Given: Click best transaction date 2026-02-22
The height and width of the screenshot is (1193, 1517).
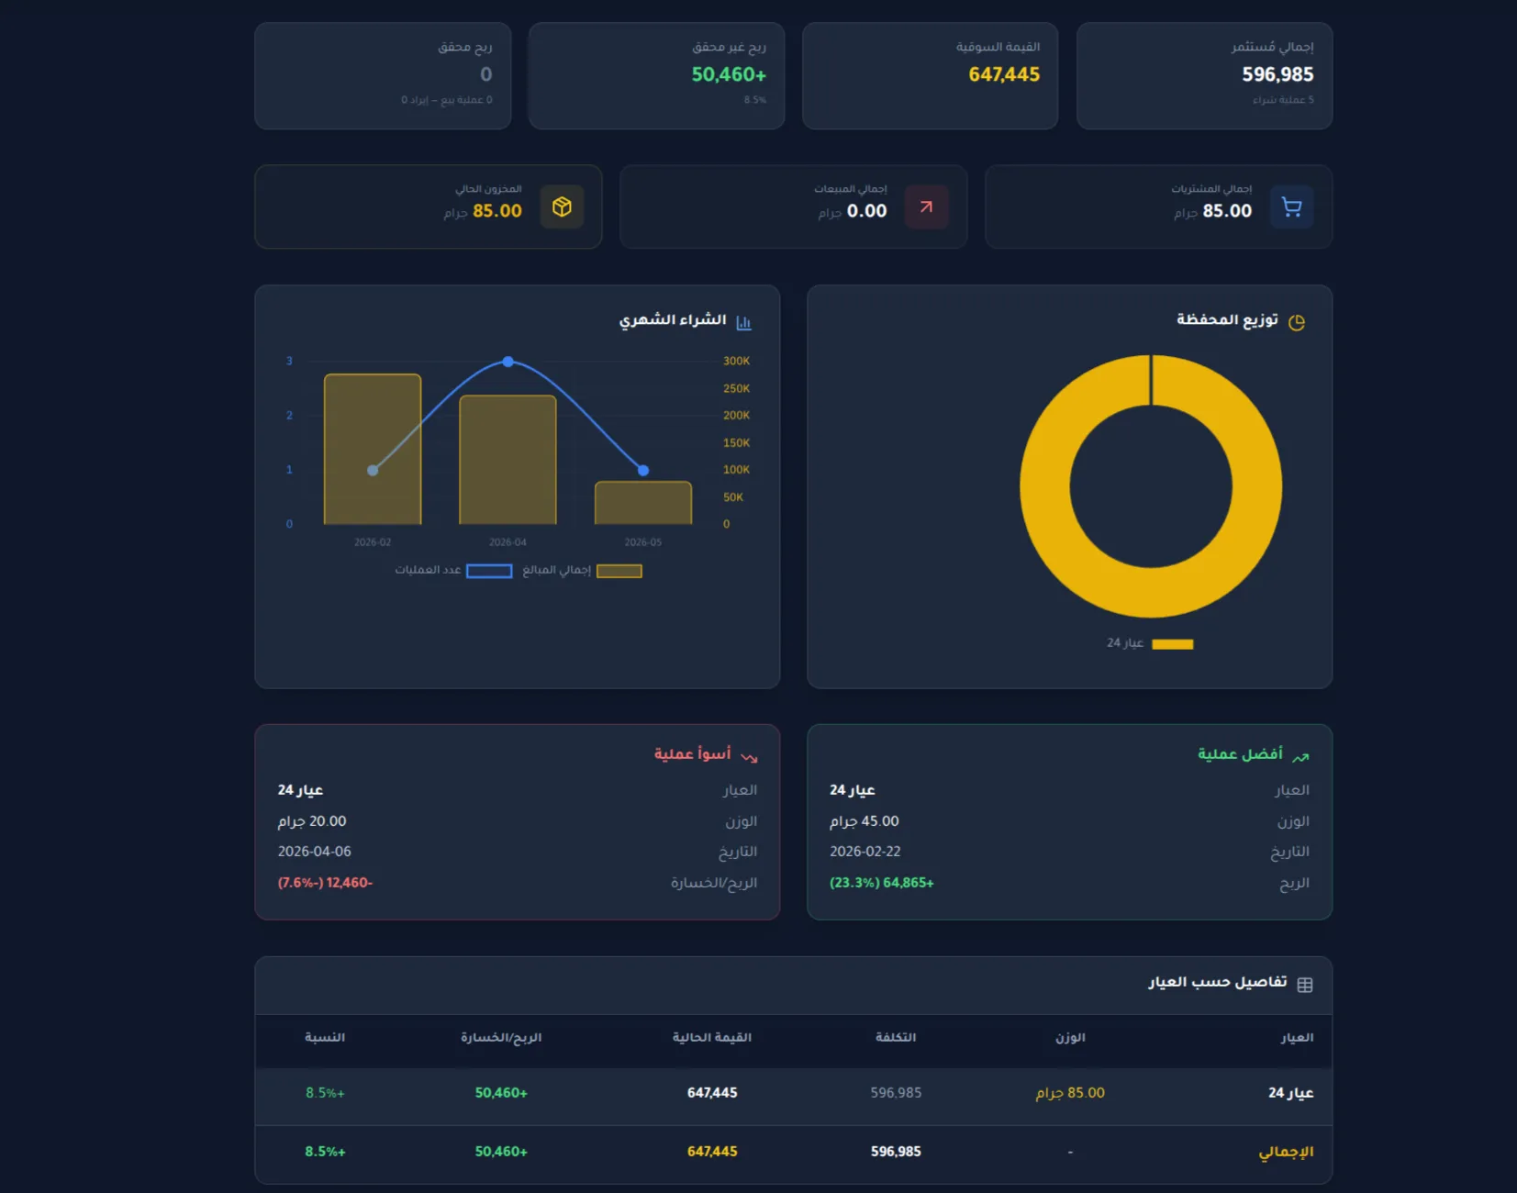Looking at the screenshot, I should tap(865, 852).
